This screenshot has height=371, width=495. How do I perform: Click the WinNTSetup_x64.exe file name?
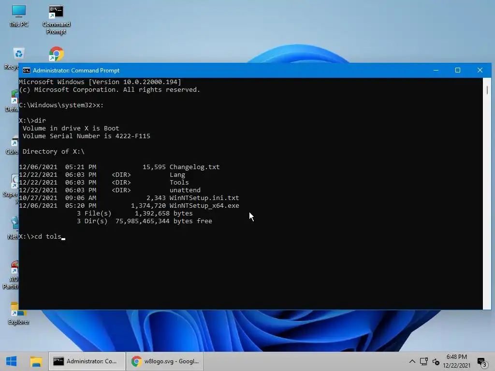[x=204, y=206]
